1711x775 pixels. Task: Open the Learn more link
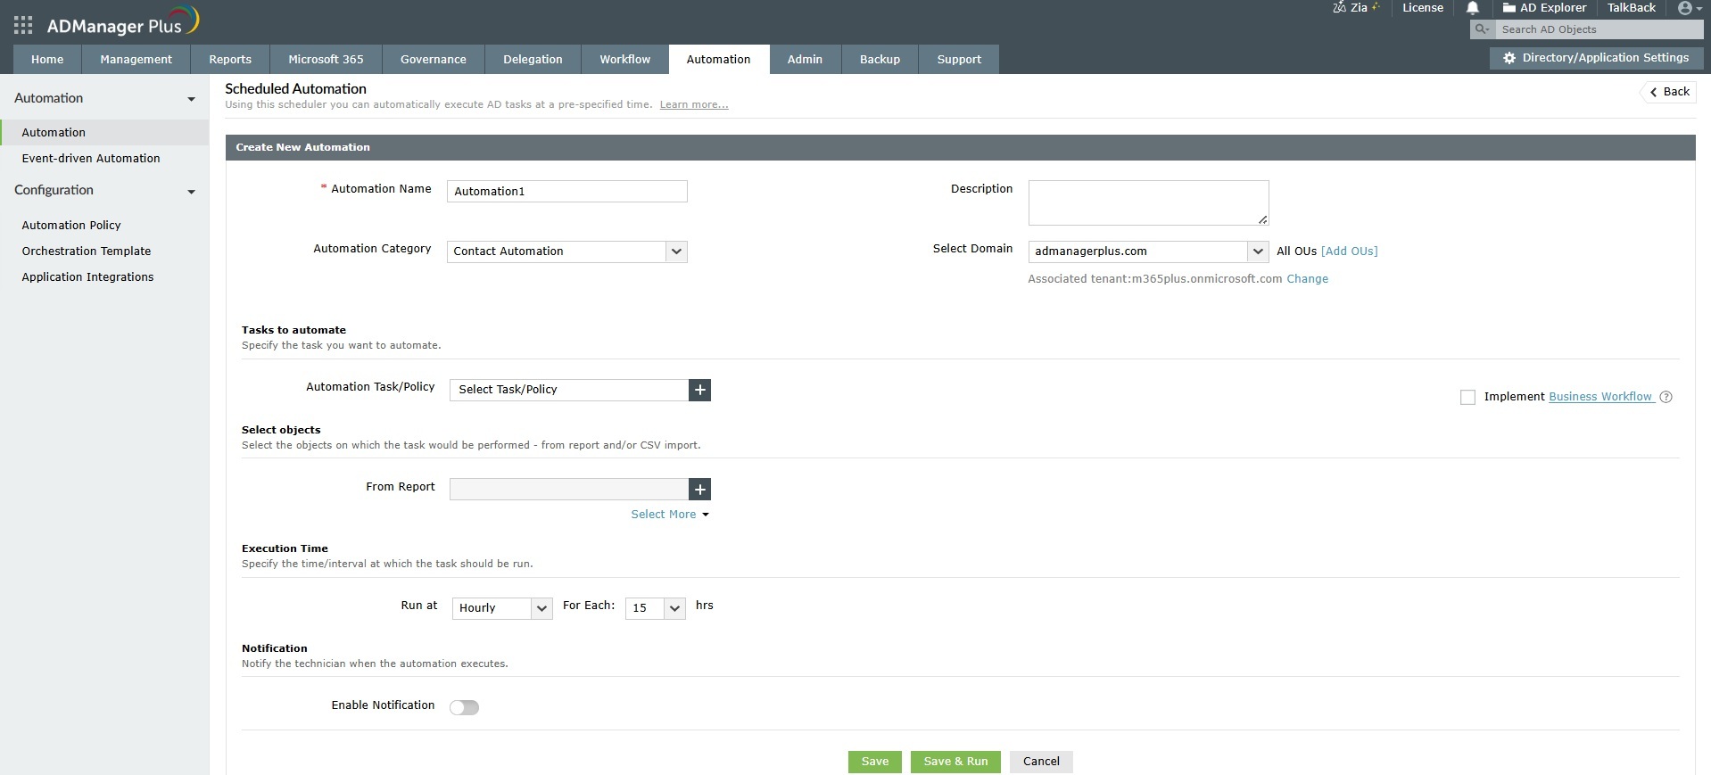pos(694,105)
